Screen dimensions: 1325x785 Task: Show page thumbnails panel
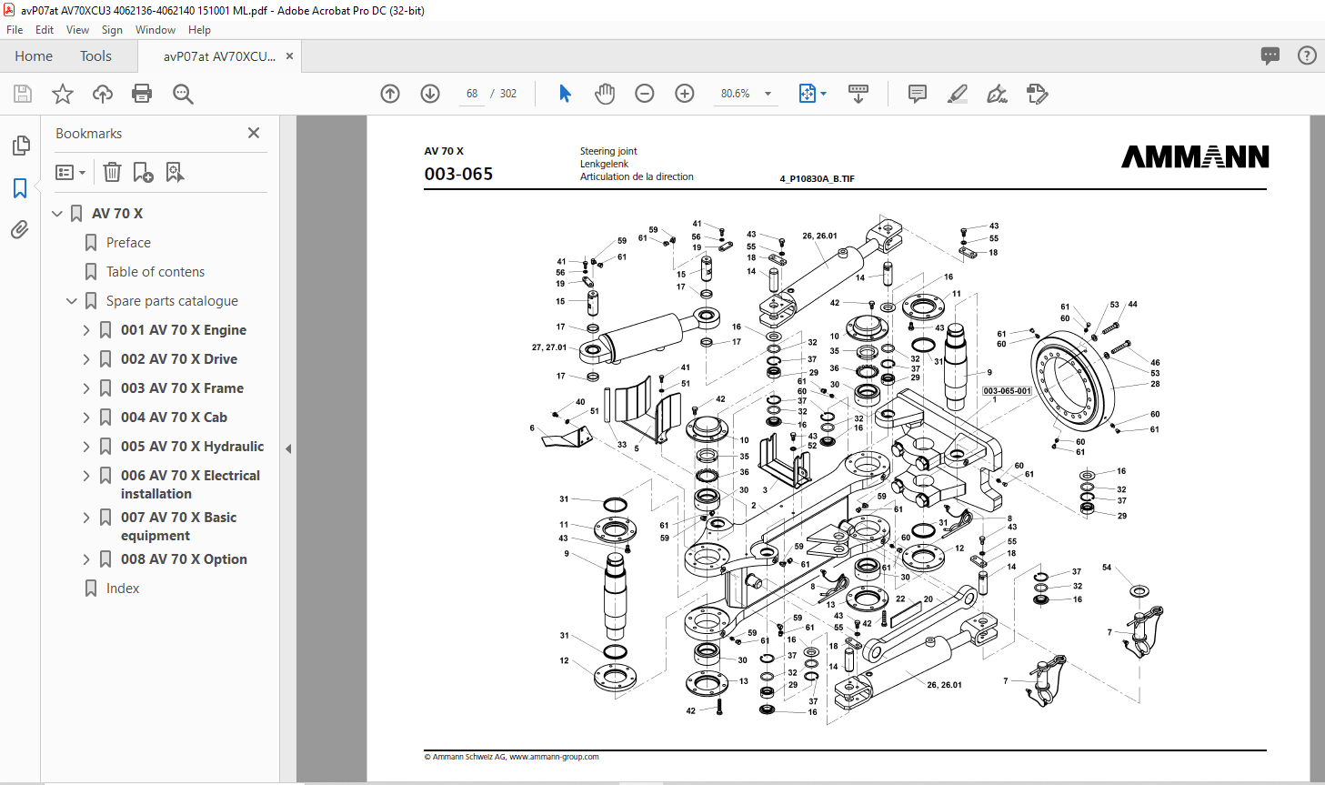point(20,146)
